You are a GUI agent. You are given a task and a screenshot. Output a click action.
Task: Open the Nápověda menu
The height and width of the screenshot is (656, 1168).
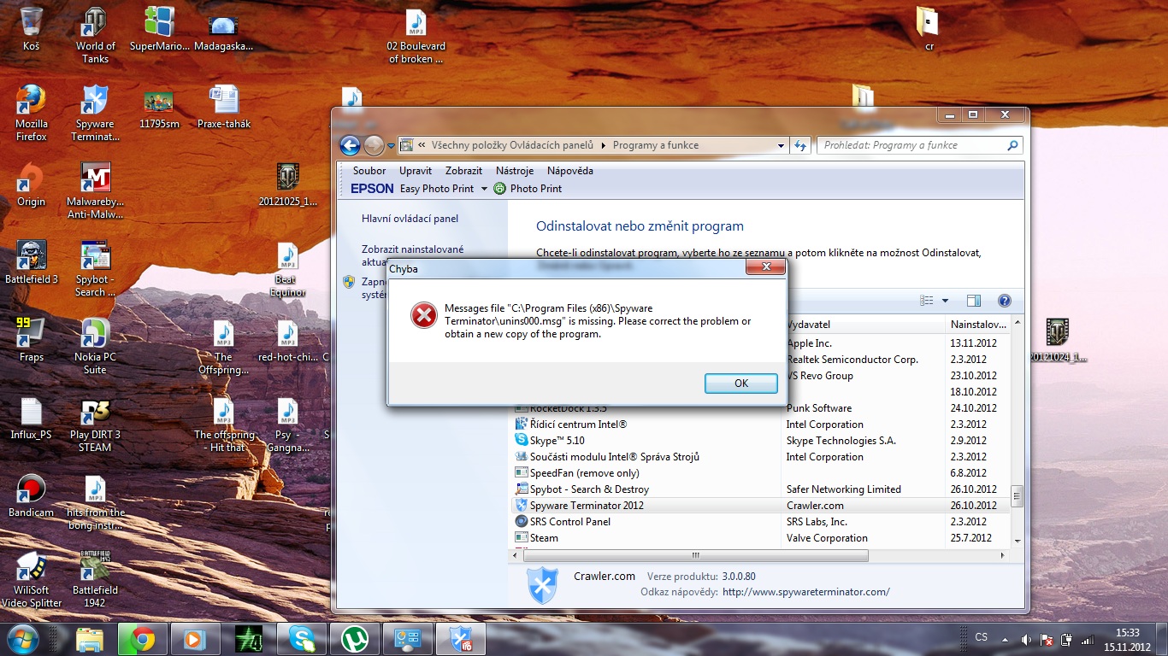[x=570, y=171]
